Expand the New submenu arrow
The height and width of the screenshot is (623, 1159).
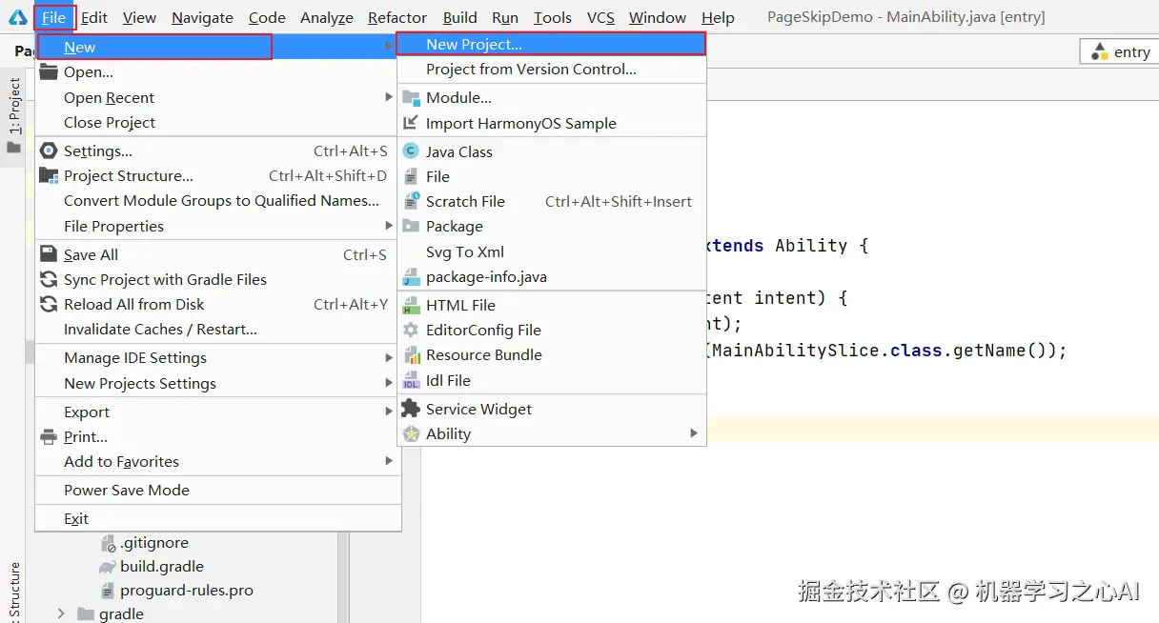[389, 47]
